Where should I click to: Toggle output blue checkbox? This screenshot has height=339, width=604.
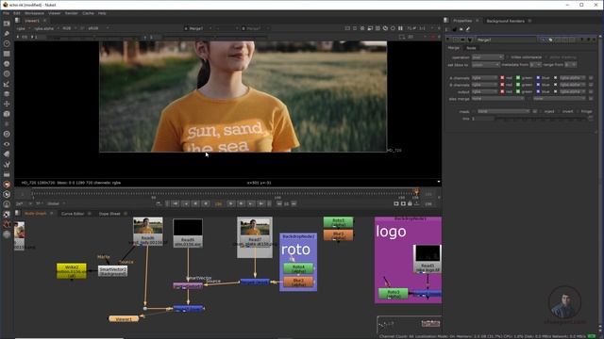click(x=538, y=91)
